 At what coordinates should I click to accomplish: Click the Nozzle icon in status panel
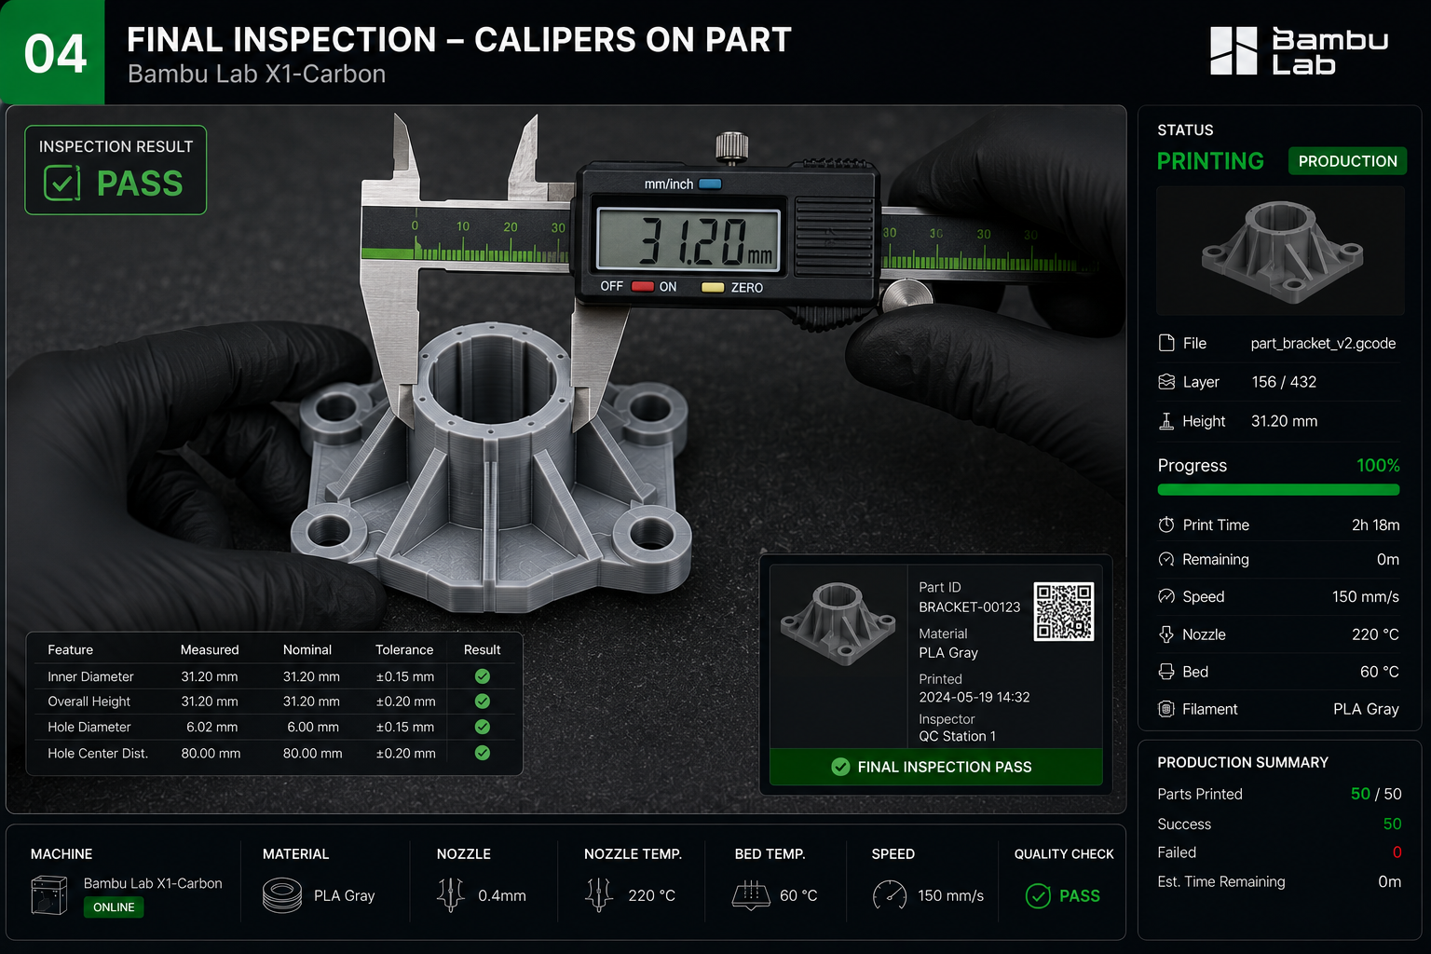point(1166,634)
